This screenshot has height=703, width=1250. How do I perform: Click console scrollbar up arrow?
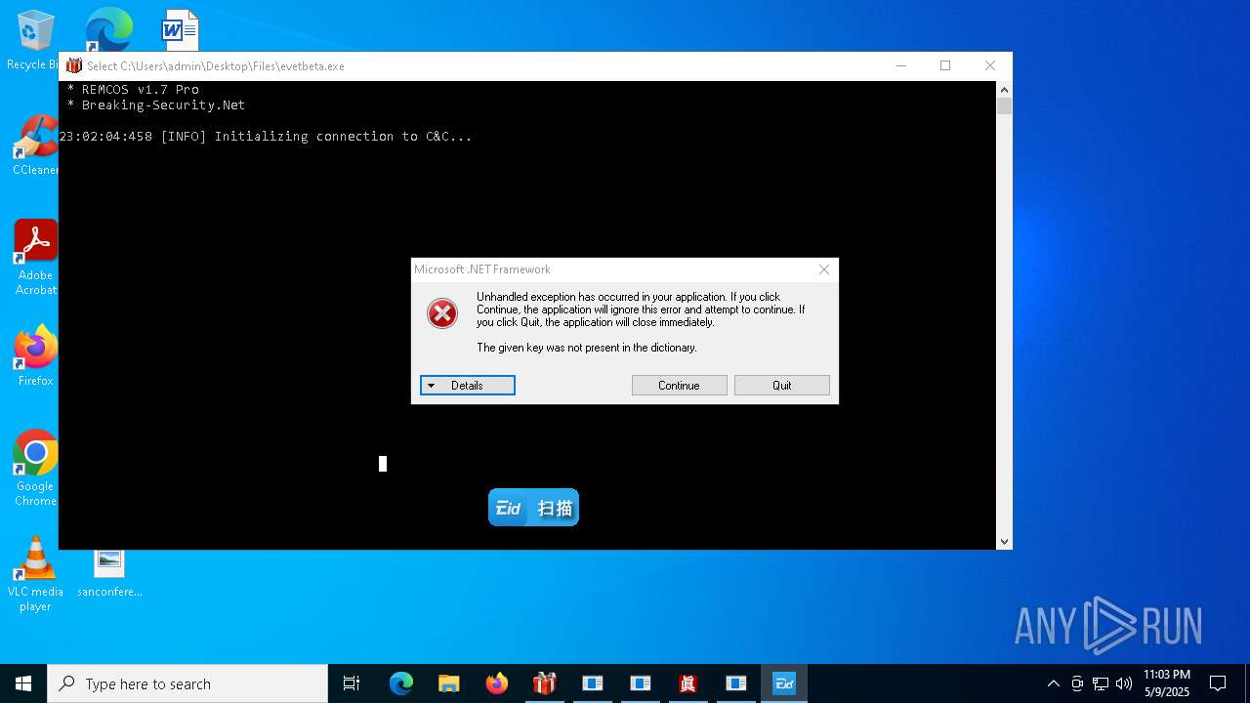[1004, 90]
